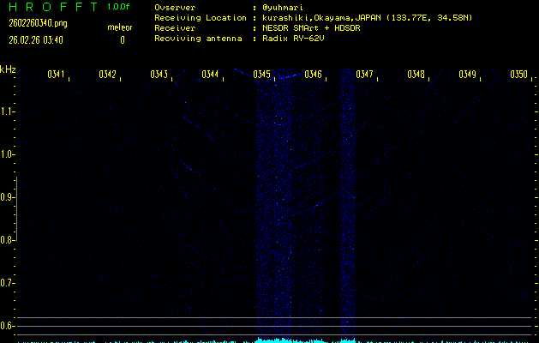This screenshot has width=539, height=343.
Task: Click the Ovserver field label
Action: (175, 7)
